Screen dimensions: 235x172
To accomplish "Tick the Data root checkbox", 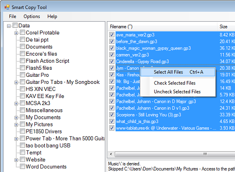I will [x=15, y=25].
